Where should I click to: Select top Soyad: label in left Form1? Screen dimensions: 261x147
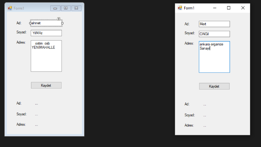tap(21, 32)
